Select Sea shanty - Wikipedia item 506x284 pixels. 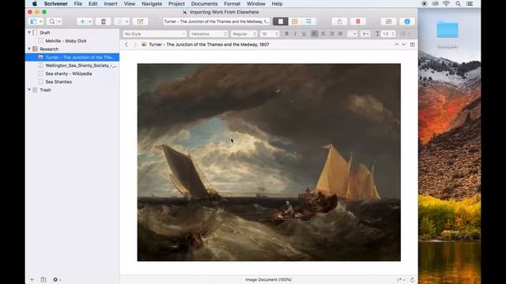[69, 73]
